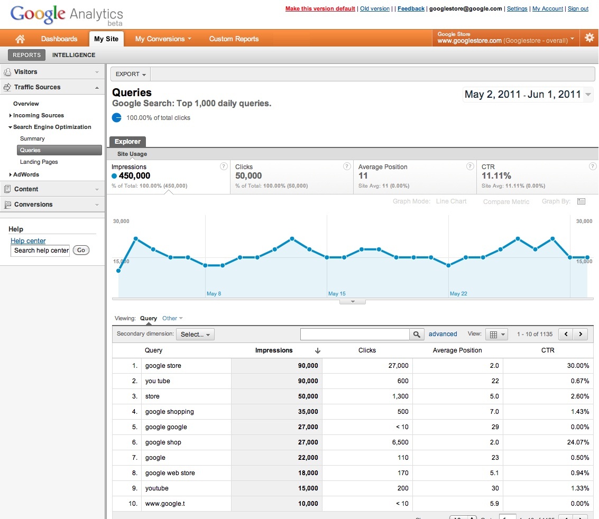
Task: Sort table by Average Position column
Action: (457, 350)
